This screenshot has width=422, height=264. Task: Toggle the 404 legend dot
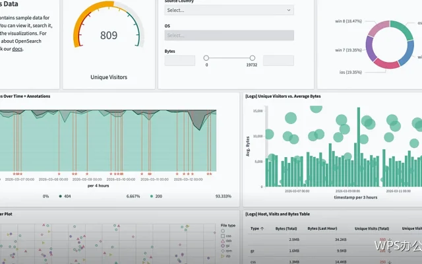tap(60, 196)
